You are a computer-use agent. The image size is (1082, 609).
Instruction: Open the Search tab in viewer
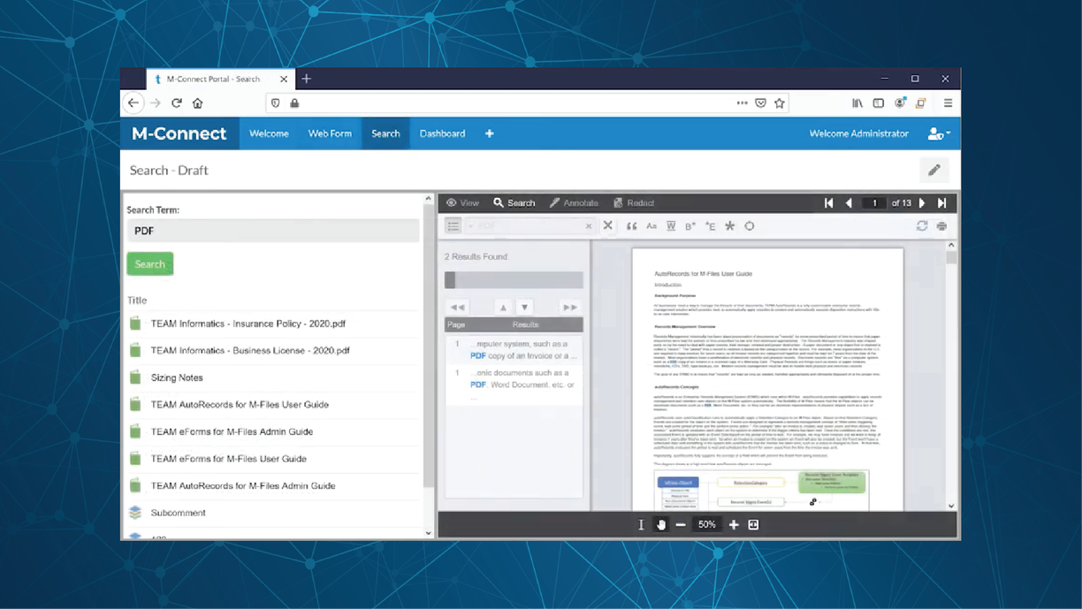[x=514, y=203]
